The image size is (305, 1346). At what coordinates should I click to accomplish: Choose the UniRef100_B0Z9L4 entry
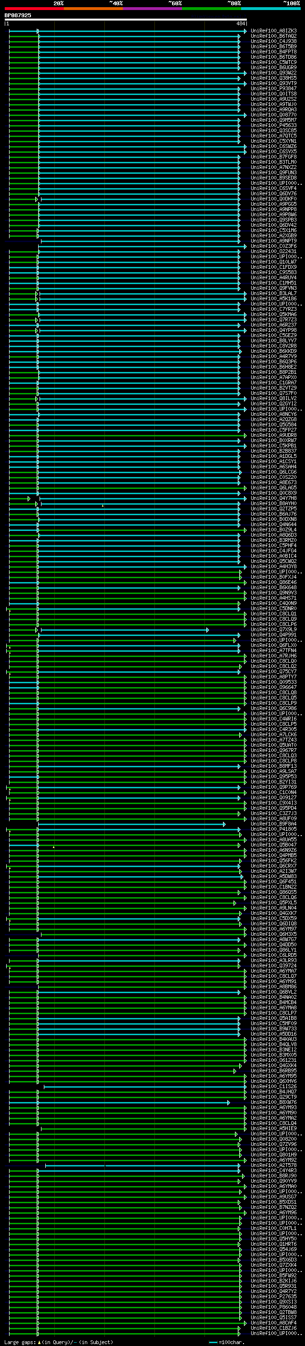pos(274,530)
